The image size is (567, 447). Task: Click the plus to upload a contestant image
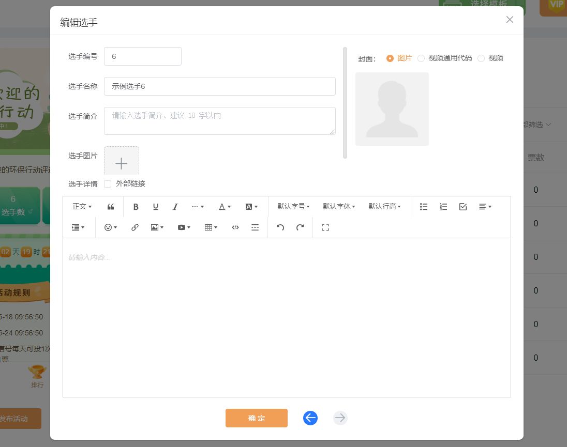pos(121,162)
